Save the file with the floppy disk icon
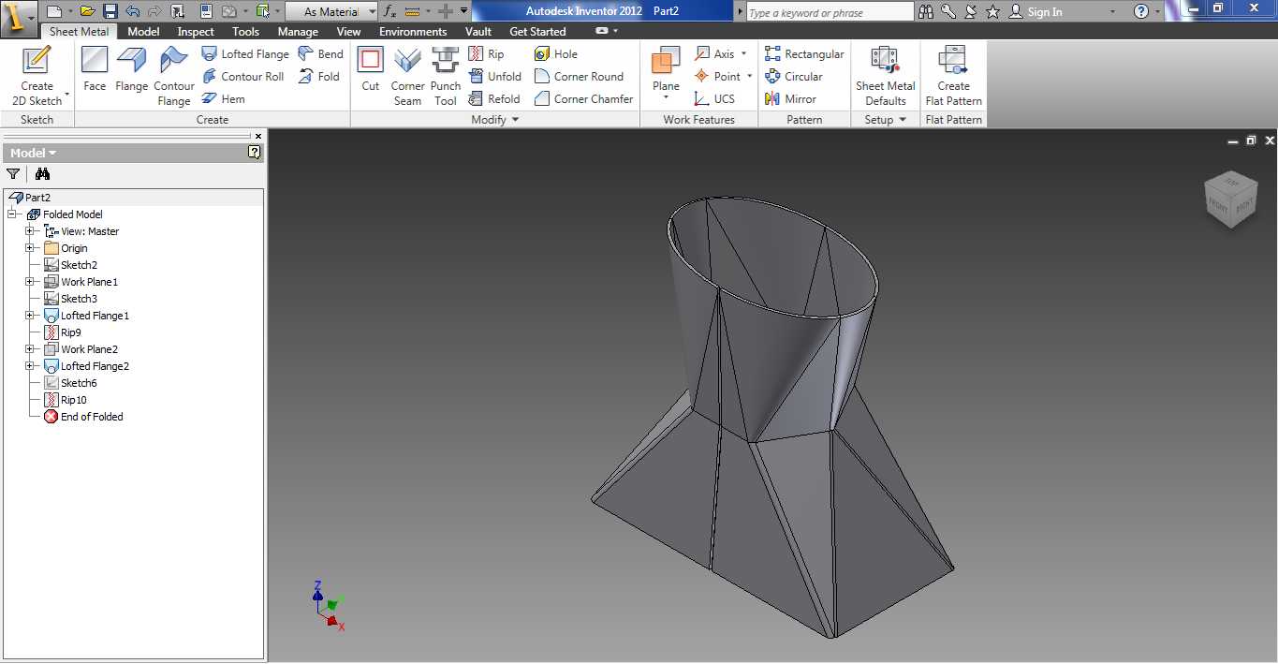1278x664 pixels. (x=110, y=11)
